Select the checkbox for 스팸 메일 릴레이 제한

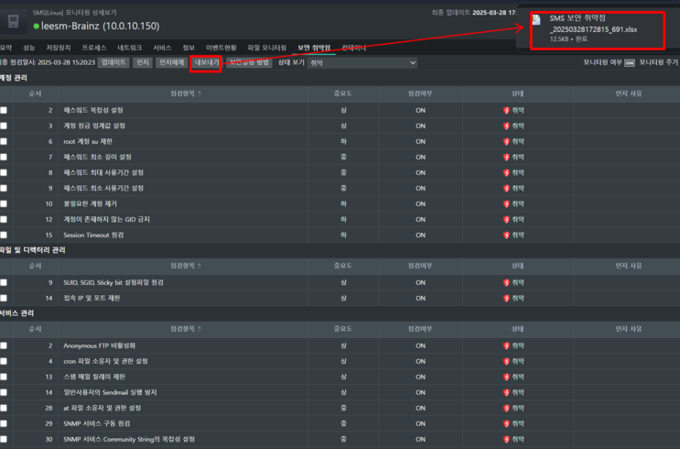5,377
